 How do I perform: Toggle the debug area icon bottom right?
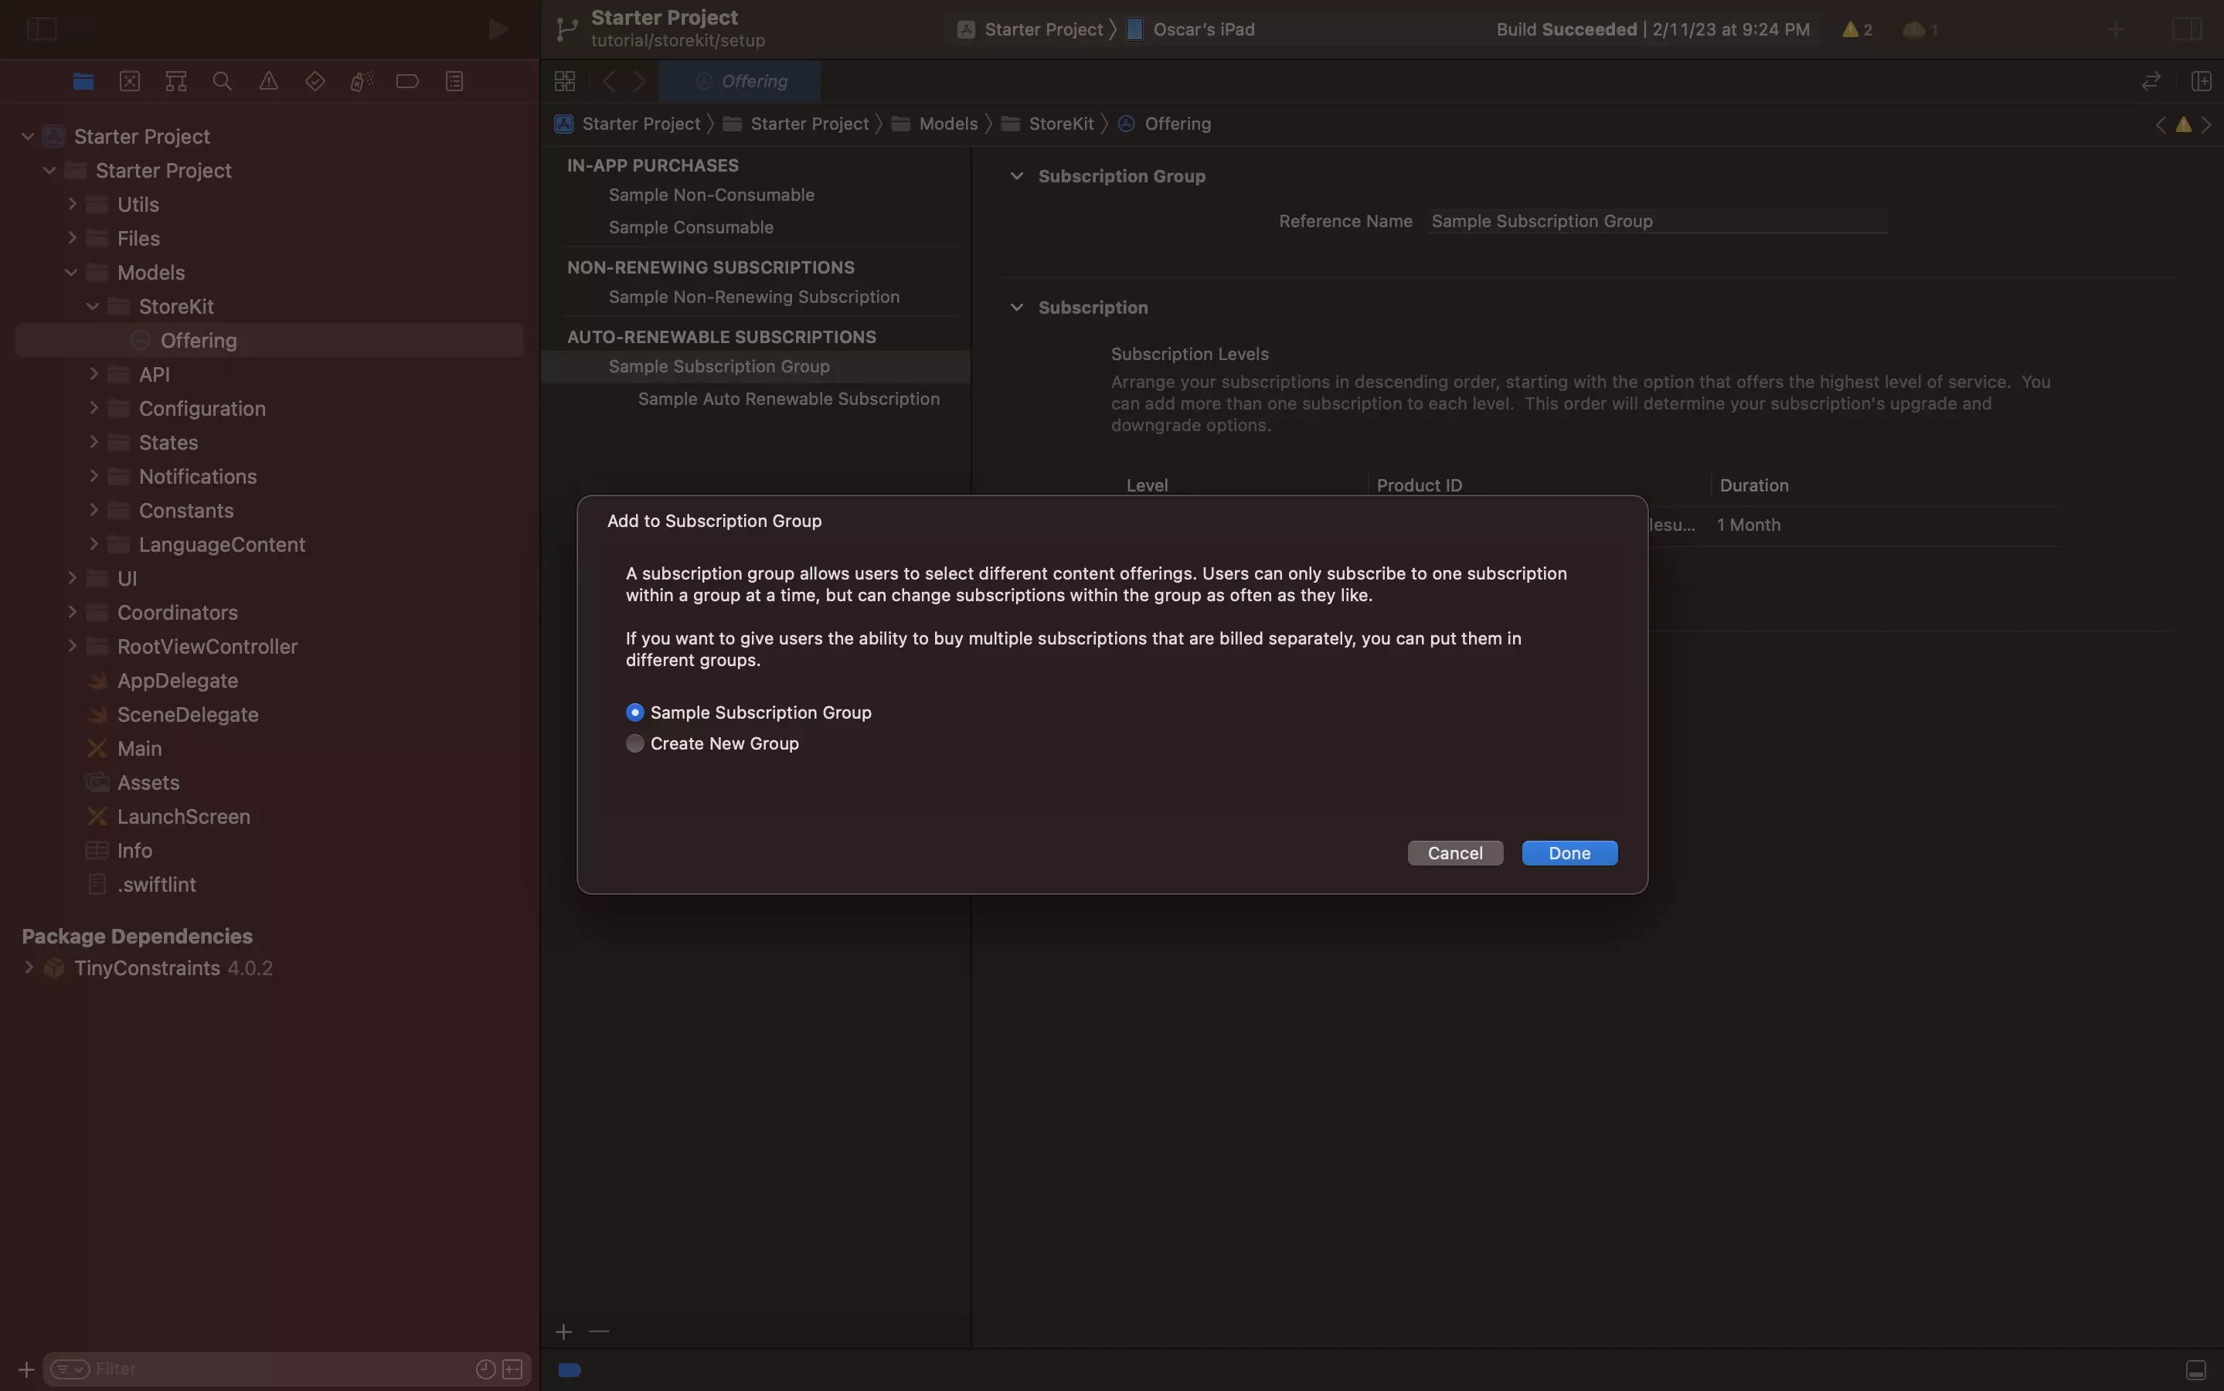pos(2195,1370)
